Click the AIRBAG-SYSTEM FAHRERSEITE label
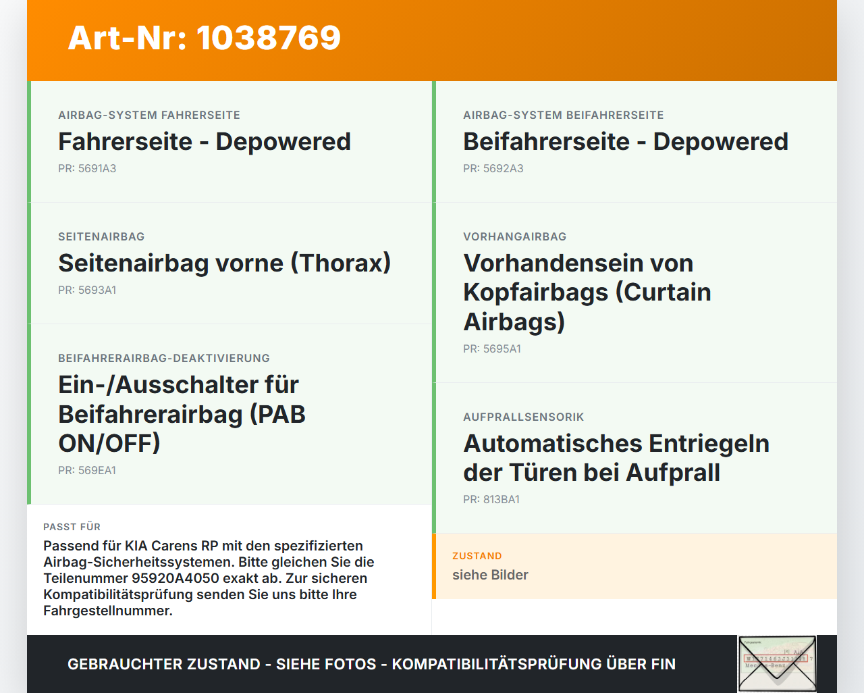The height and width of the screenshot is (693, 864). [149, 115]
